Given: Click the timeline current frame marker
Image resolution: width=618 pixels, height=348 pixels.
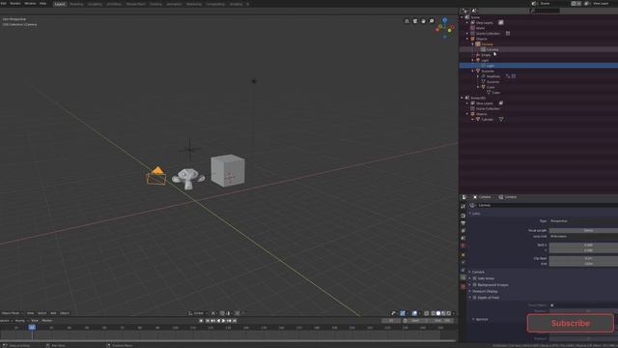Looking at the screenshot, I should click(32, 327).
